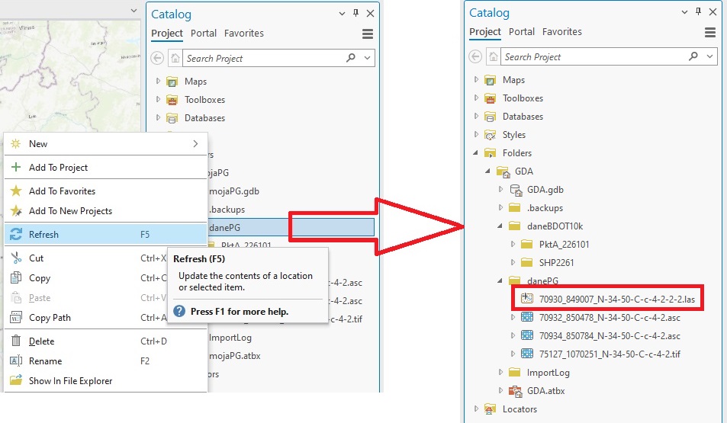Collapse the daneBDOT10k folder
The image size is (727, 423).
pyautogui.click(x=501, y=226)
